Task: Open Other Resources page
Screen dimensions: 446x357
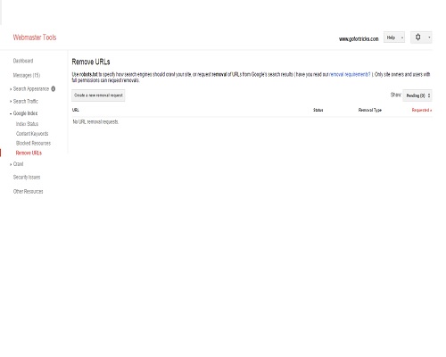Action: coord(28,192)
